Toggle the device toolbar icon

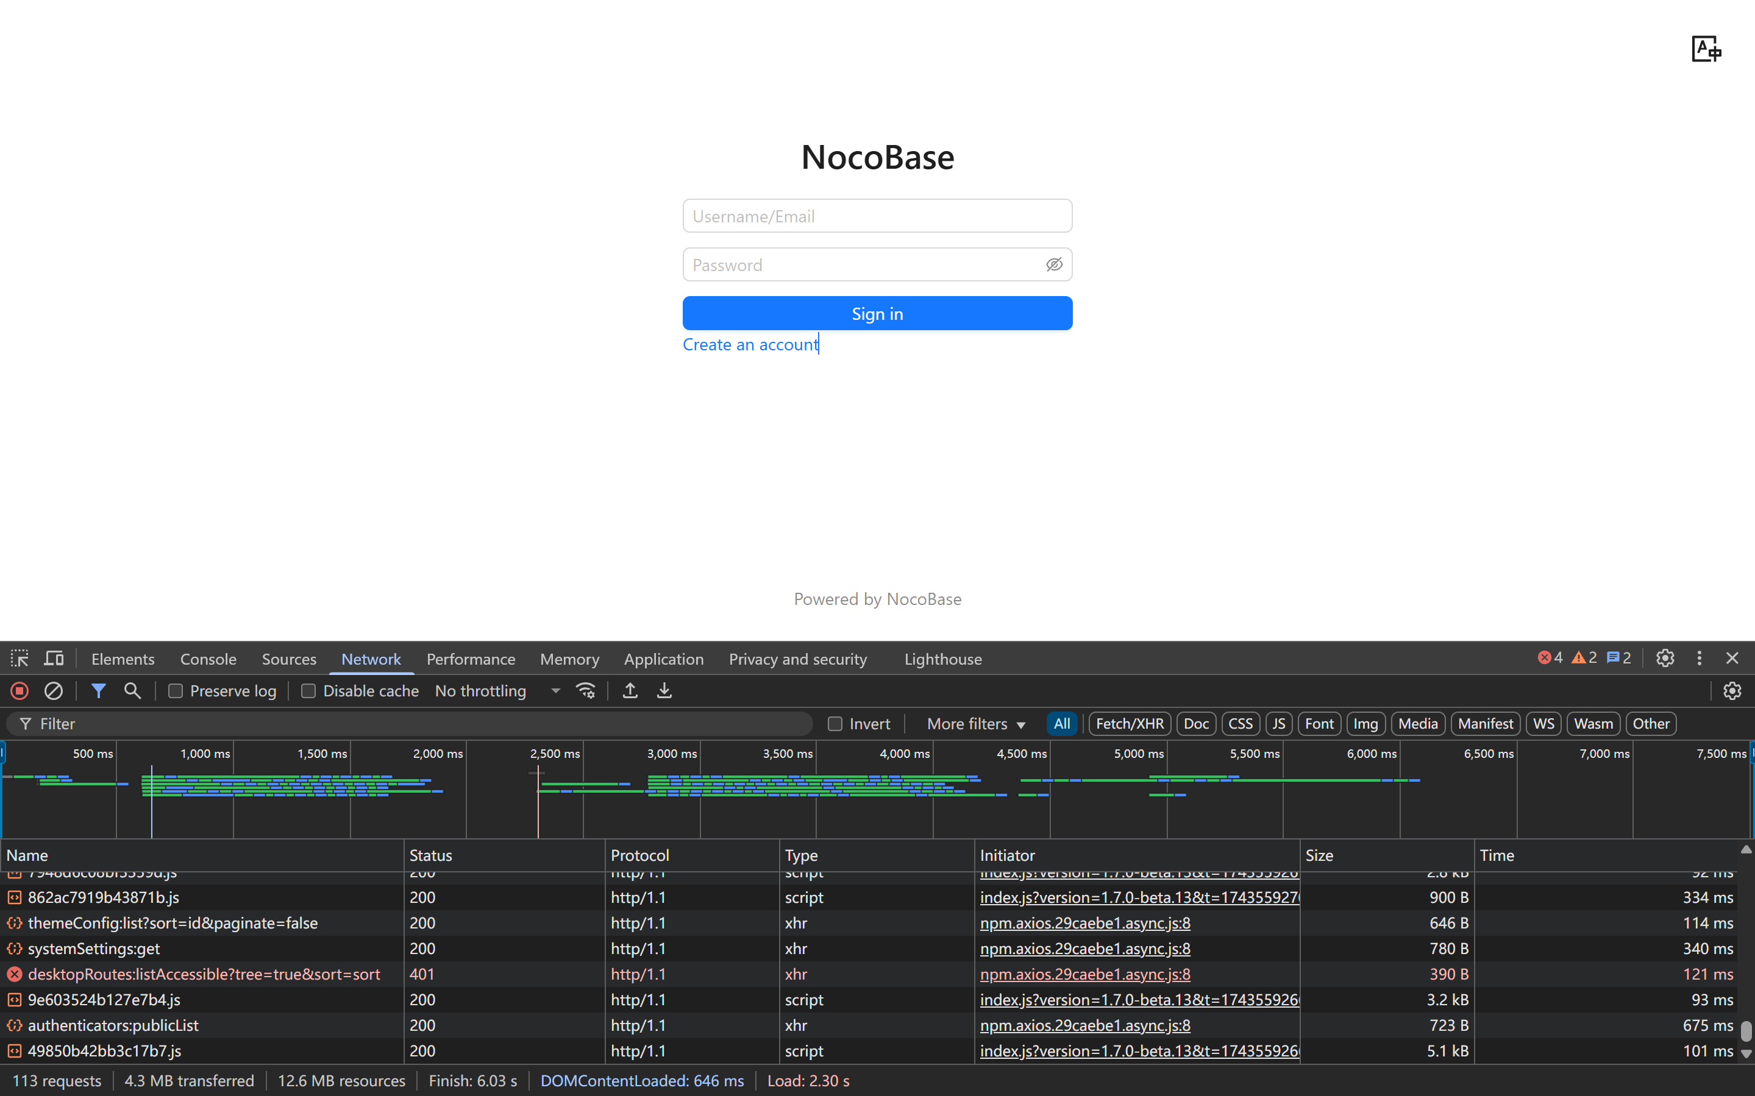point(54,658)
